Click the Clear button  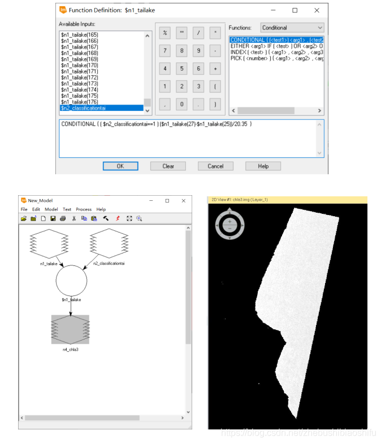pyautogui.click(x=168, y=166)
